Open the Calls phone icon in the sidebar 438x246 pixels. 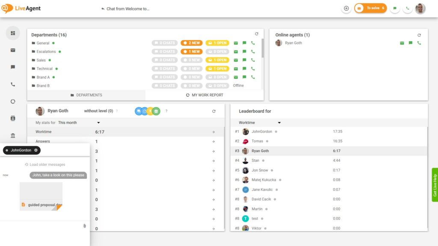[x=12, y=84]
